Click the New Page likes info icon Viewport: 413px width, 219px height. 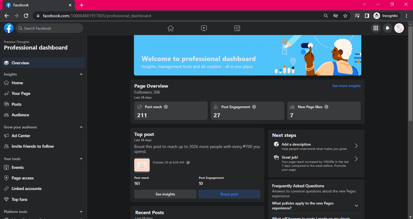coord(326,107)
